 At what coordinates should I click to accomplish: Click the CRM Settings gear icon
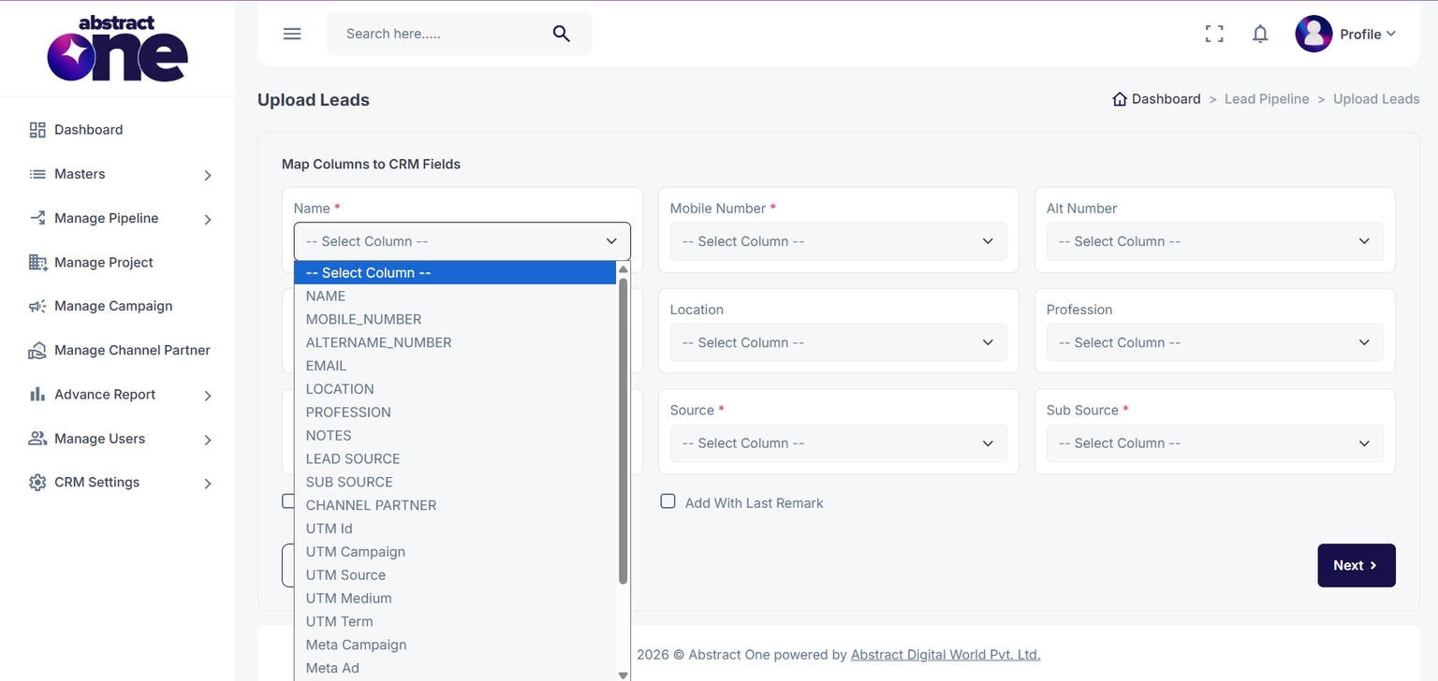coord(37,483)
